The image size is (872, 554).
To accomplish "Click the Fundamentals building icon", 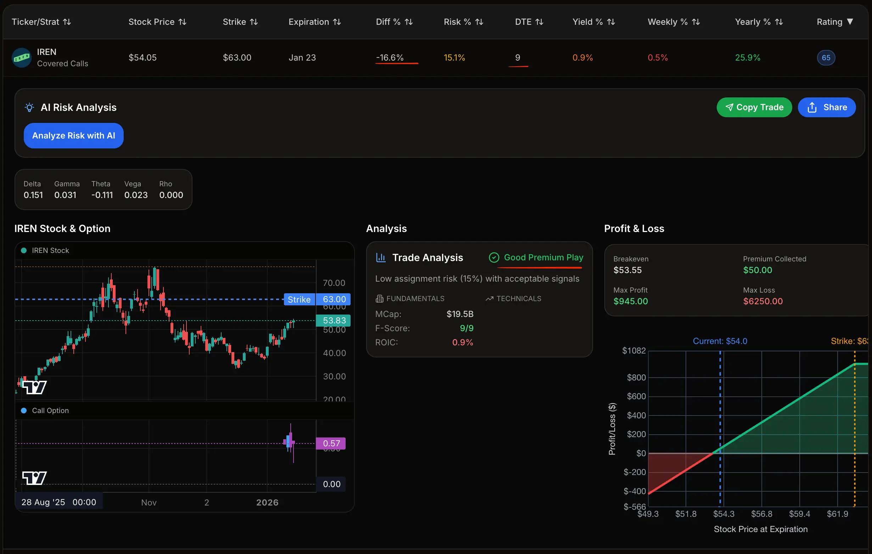I will [379, 299].
